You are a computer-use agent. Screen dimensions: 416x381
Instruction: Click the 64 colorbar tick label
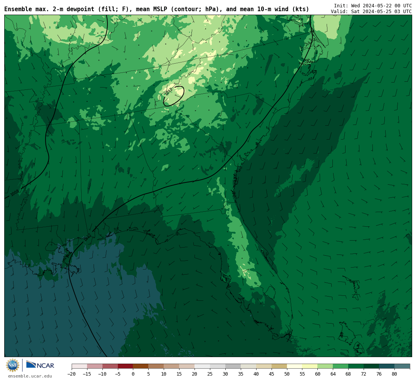coord(333,374)
